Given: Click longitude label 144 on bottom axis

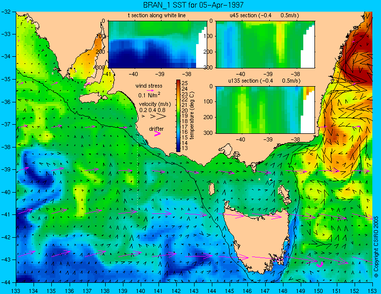Looking at the screenshot, I should 212,291.
